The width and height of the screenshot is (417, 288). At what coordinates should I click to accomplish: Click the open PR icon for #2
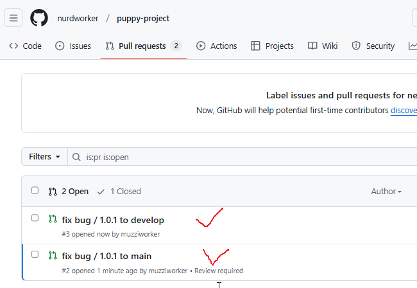point(53,255)
